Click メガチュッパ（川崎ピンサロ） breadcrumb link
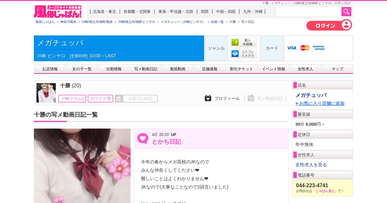Viewport: 387px width, 203px height. pyautogui.click(x=183, y=22)
